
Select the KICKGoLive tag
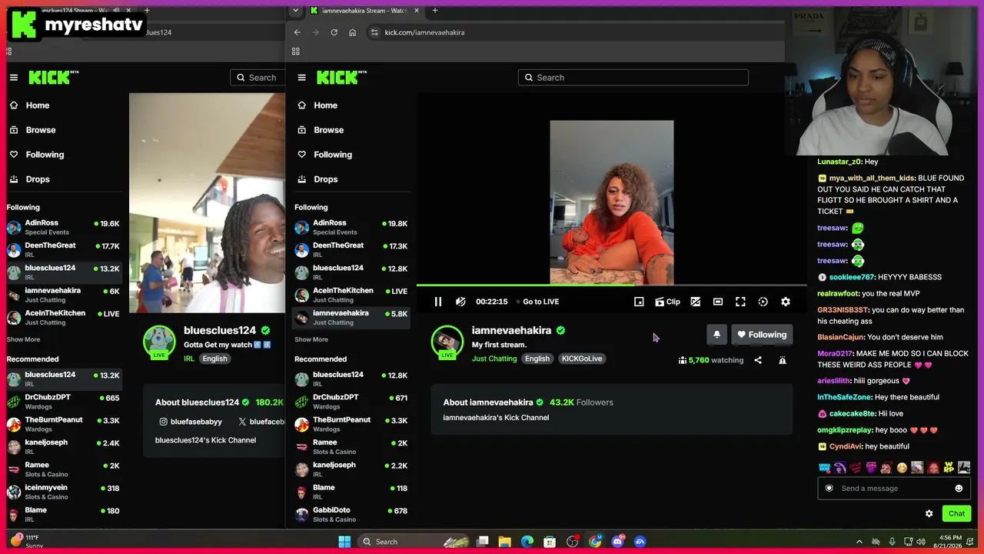point(582,359)
